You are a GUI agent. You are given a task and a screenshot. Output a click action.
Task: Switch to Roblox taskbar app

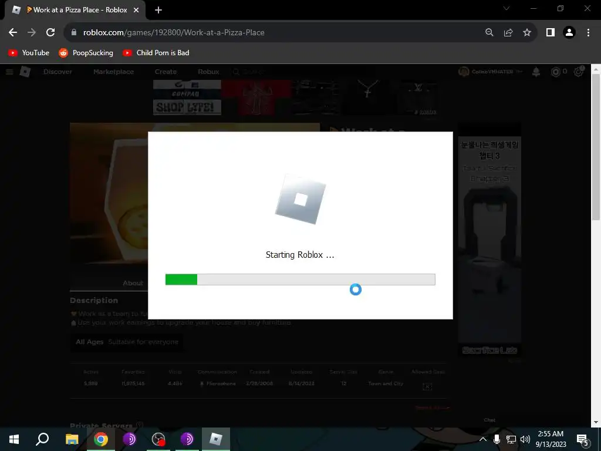(216, 439)
